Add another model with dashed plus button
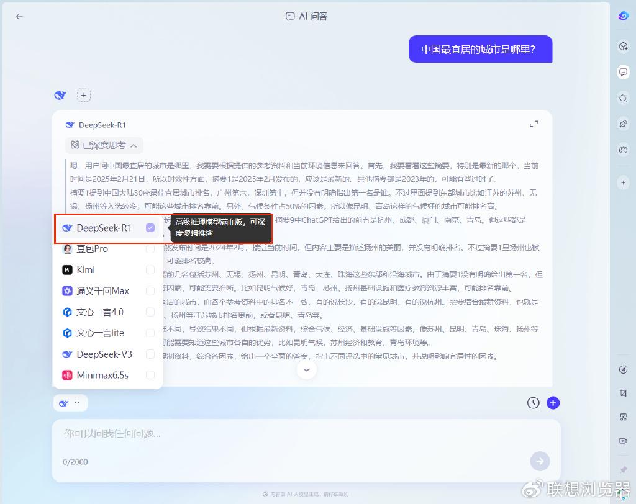The width and height of the screenshot is (636, 504). [x=84, y=96]
